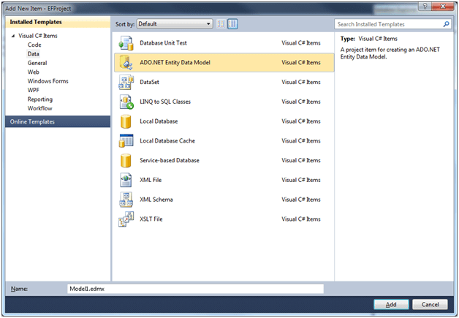Collapse the Visual C# Items tree node
Screen dimensions: 459x318
tap(13, 36)
